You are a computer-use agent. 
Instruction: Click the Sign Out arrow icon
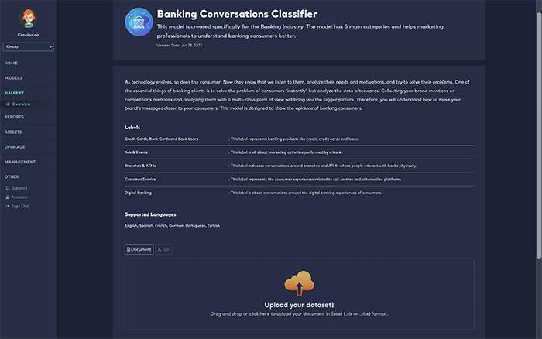8,206
